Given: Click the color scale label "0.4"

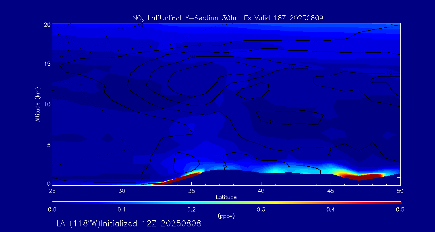Looking at the screenshot, I should 331,209.
